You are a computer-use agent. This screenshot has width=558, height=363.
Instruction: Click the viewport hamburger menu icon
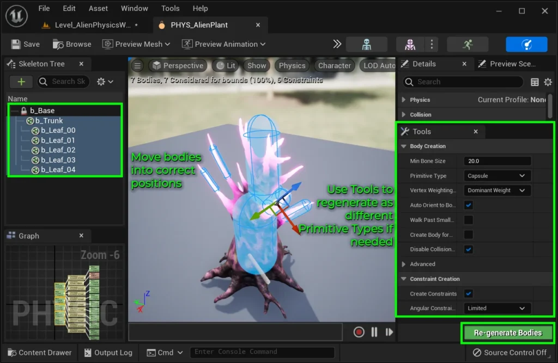138,66
